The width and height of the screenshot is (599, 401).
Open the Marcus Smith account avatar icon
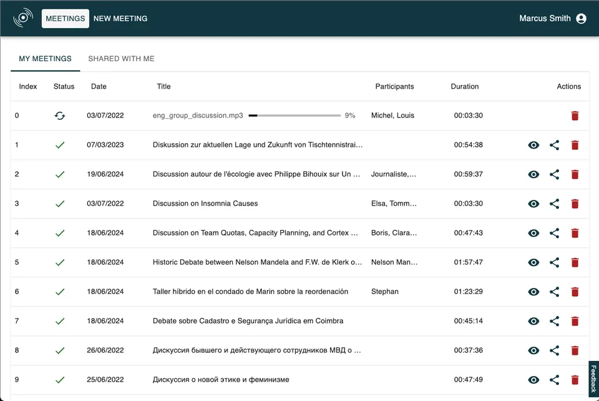(x=581, y=18)
